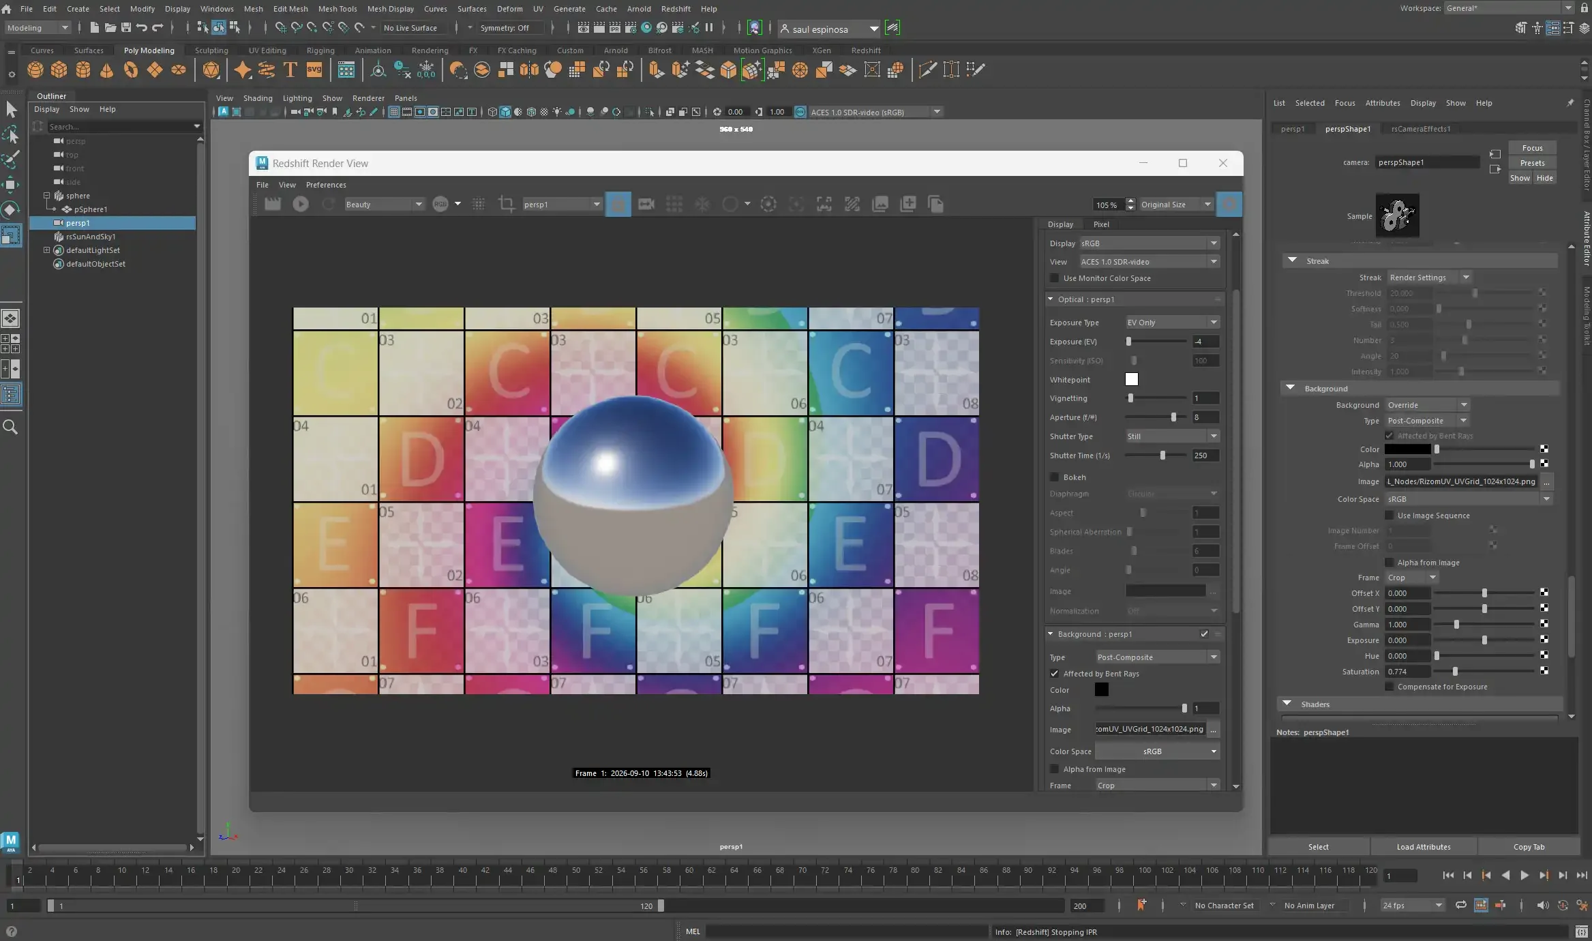The image size is (1592, 941).
Task: Click the add snapshot icon in Render View
Action: (x=907, y=204)
